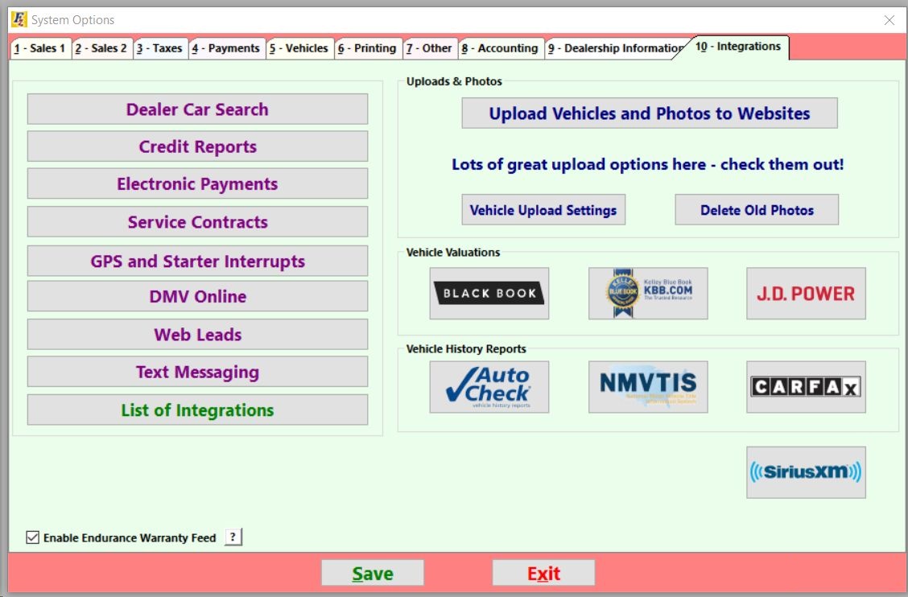Image resolution: width=908 pixels, height=597 pixels.
Task: Switch to the 6 - Printing tab
Action: click(x=368, y=48)
